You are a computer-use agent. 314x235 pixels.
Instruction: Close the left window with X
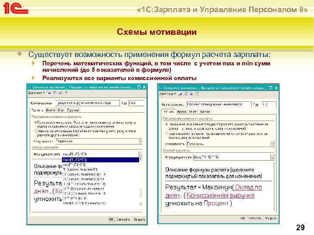click(144, 87)
